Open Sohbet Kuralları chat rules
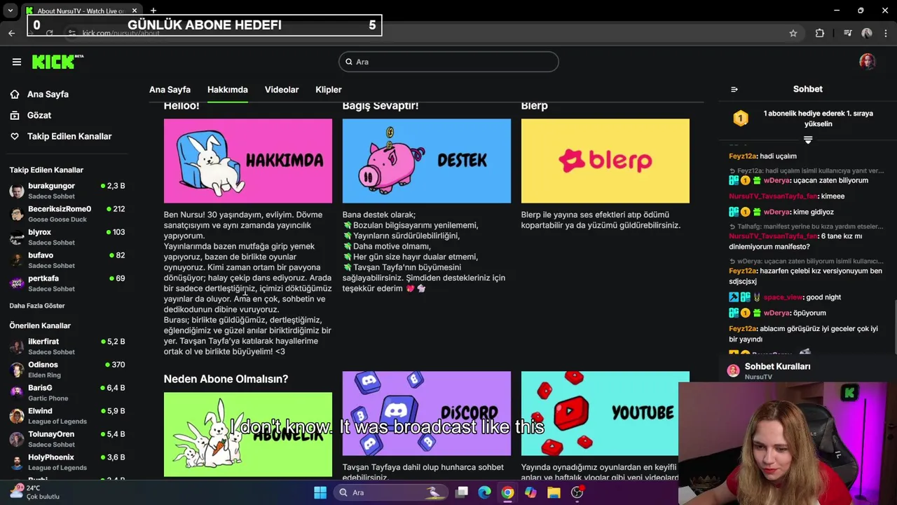The width and height of the screenshot is (897, 505). (777, 366)
